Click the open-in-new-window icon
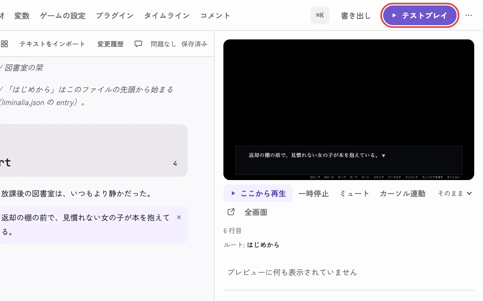 [231, 212]
